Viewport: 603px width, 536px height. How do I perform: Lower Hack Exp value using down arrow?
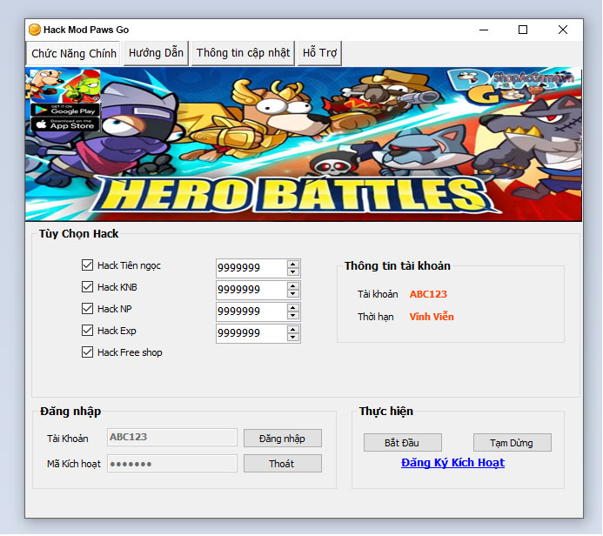point(293,338)
